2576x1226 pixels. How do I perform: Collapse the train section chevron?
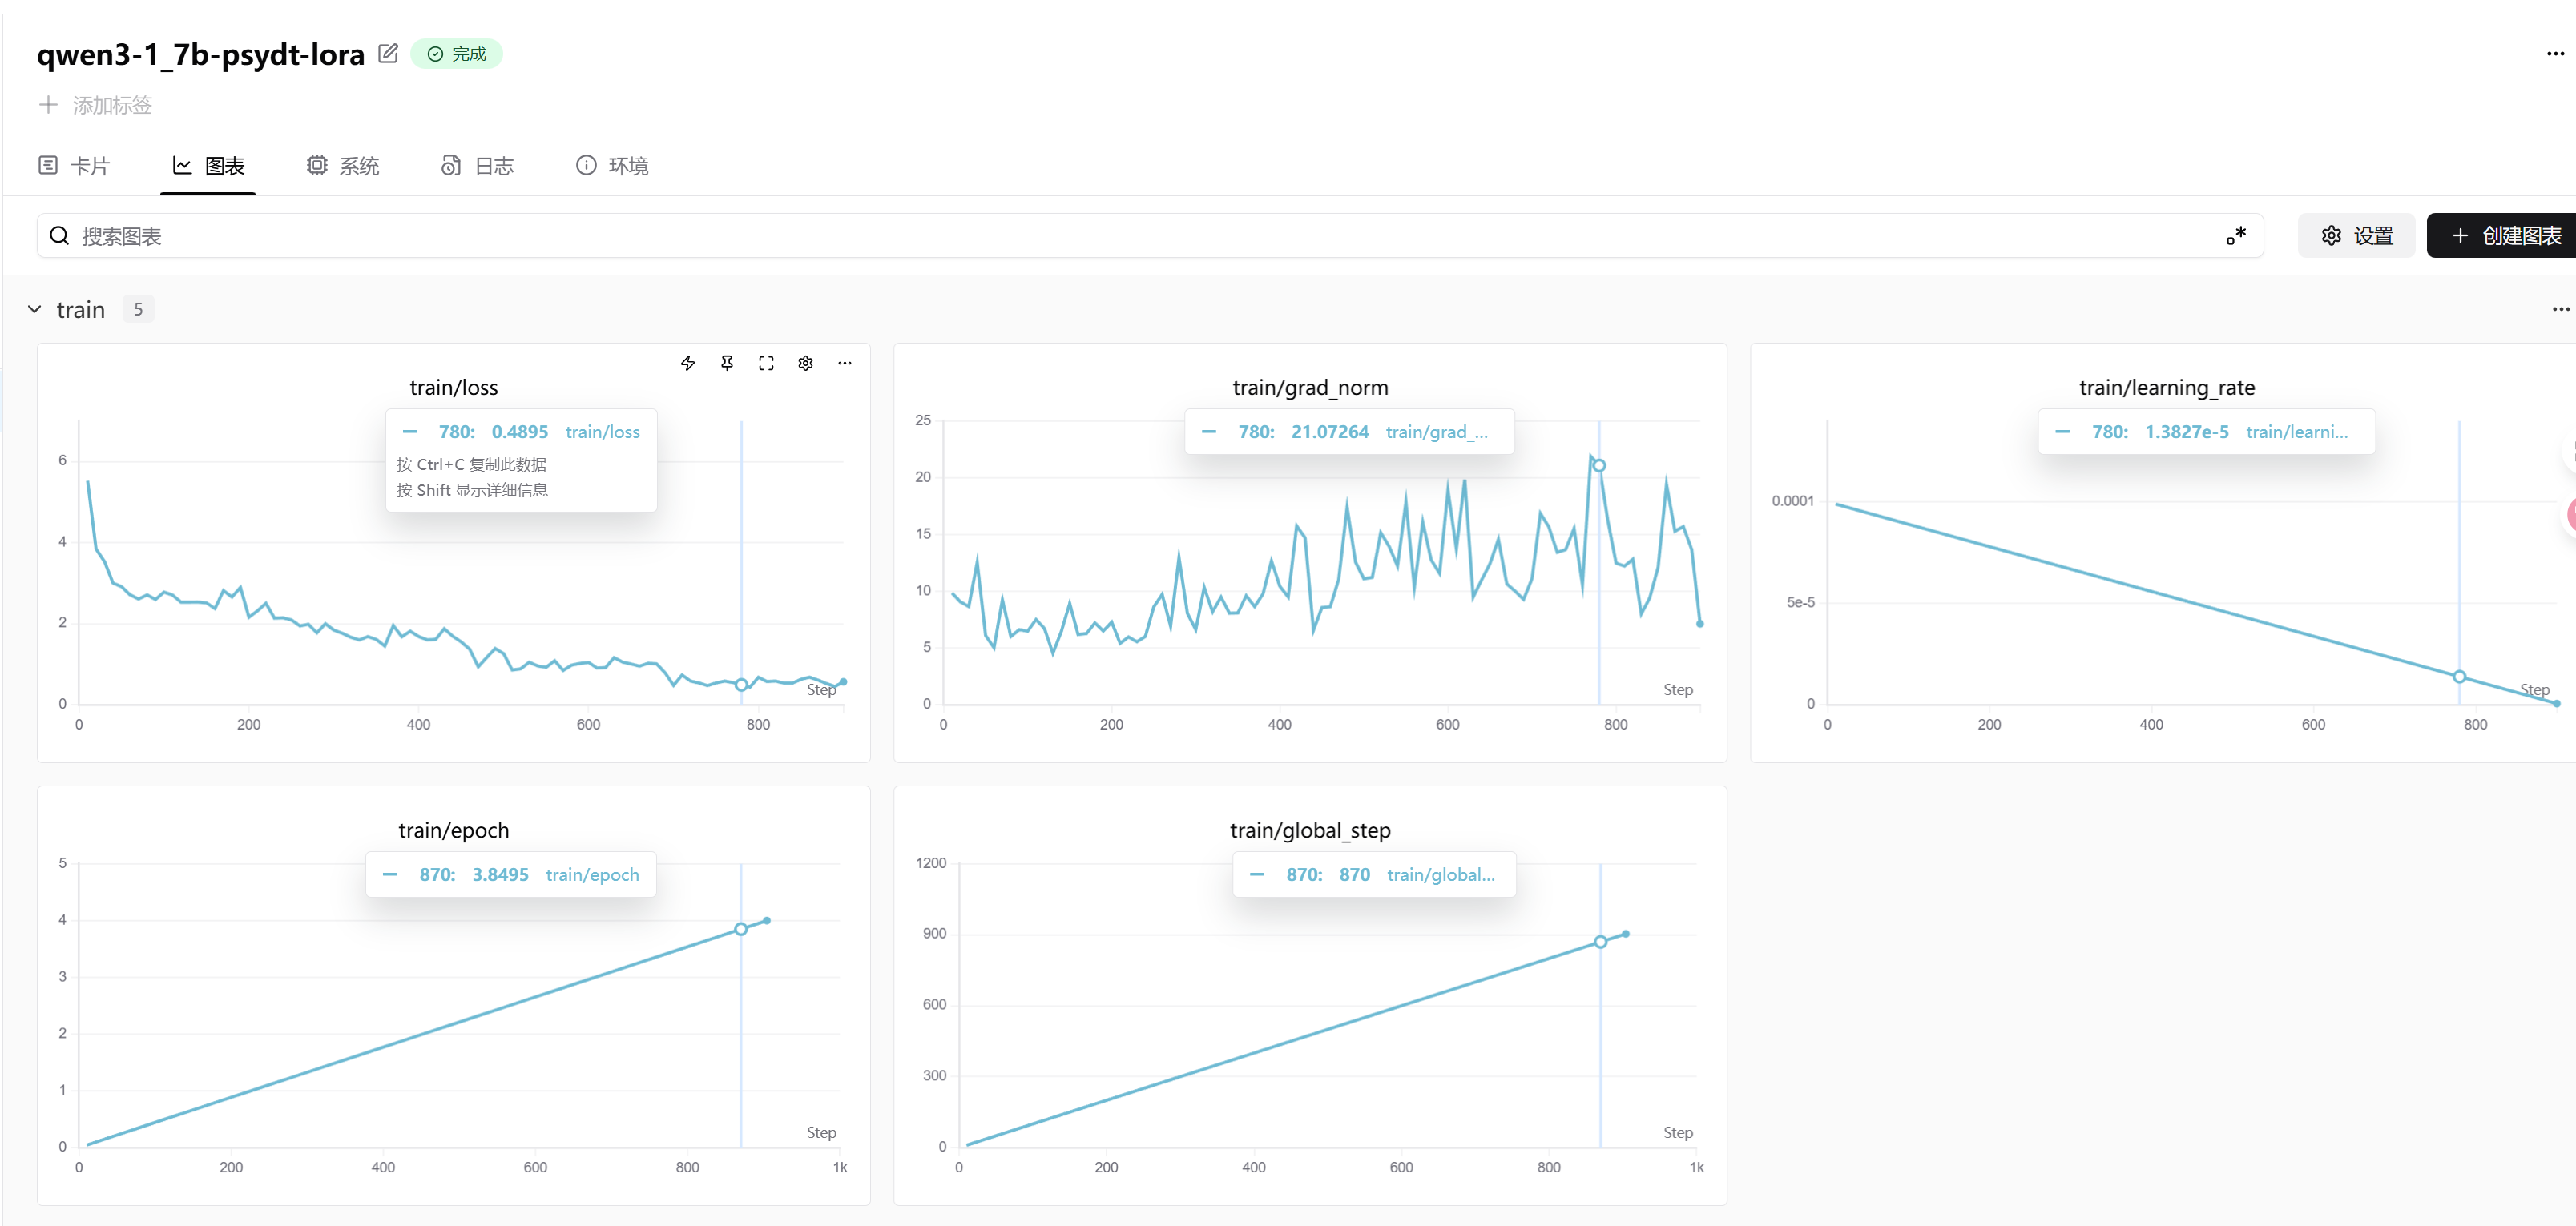tap(35, 310)
